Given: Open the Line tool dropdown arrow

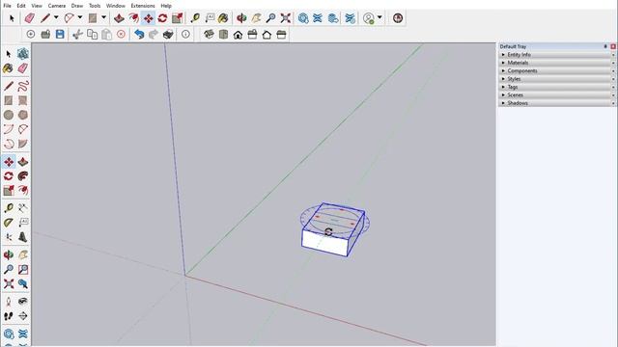Looking at the screenshot, I should 56,17.
